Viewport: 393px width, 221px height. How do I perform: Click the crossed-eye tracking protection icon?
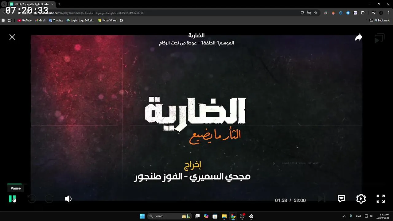(x=309, y=13)
